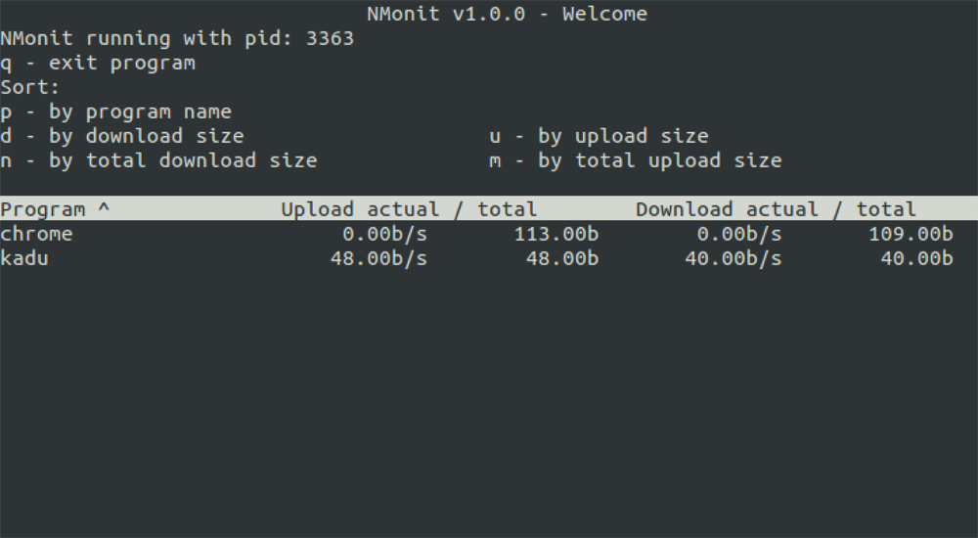Click the pid 3363 status line
Image resolution: width=978 pixels, height=538 pixels.
(177, 38)
